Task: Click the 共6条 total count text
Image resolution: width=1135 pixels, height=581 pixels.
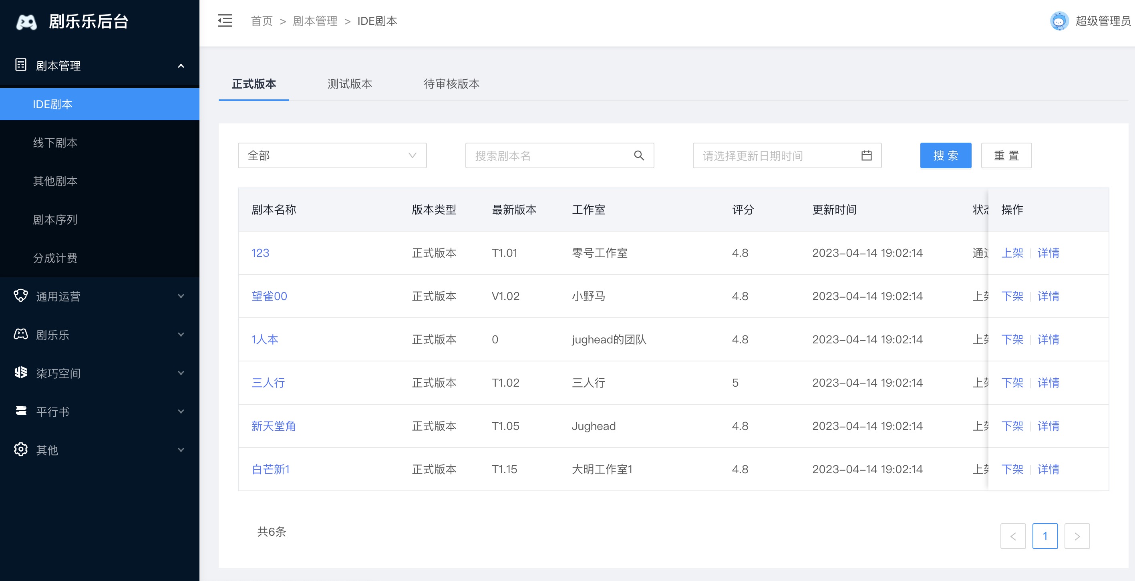Action: pyautogui.click(x=272, y=532)
